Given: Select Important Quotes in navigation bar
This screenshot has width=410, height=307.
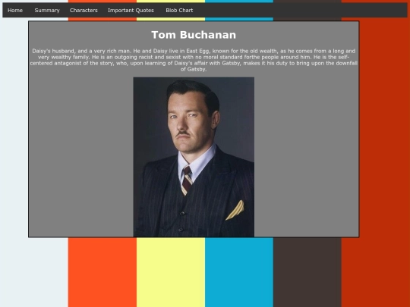Looking at the screenshot, I should coord(131,11).
